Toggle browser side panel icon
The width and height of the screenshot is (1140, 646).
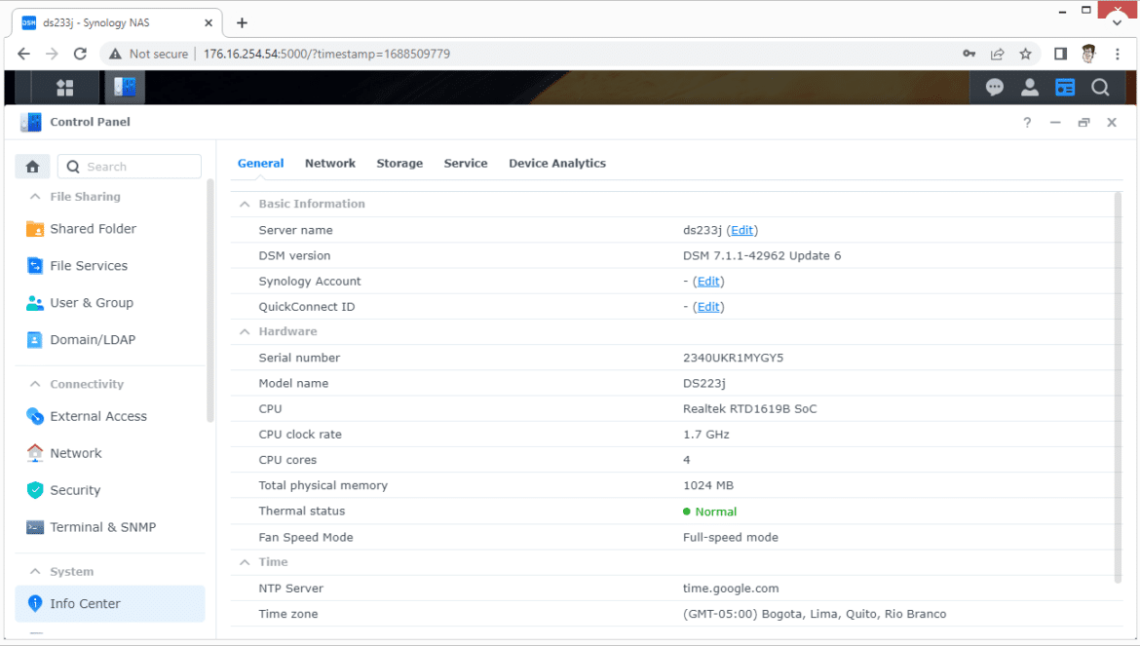pos(1060,54)
